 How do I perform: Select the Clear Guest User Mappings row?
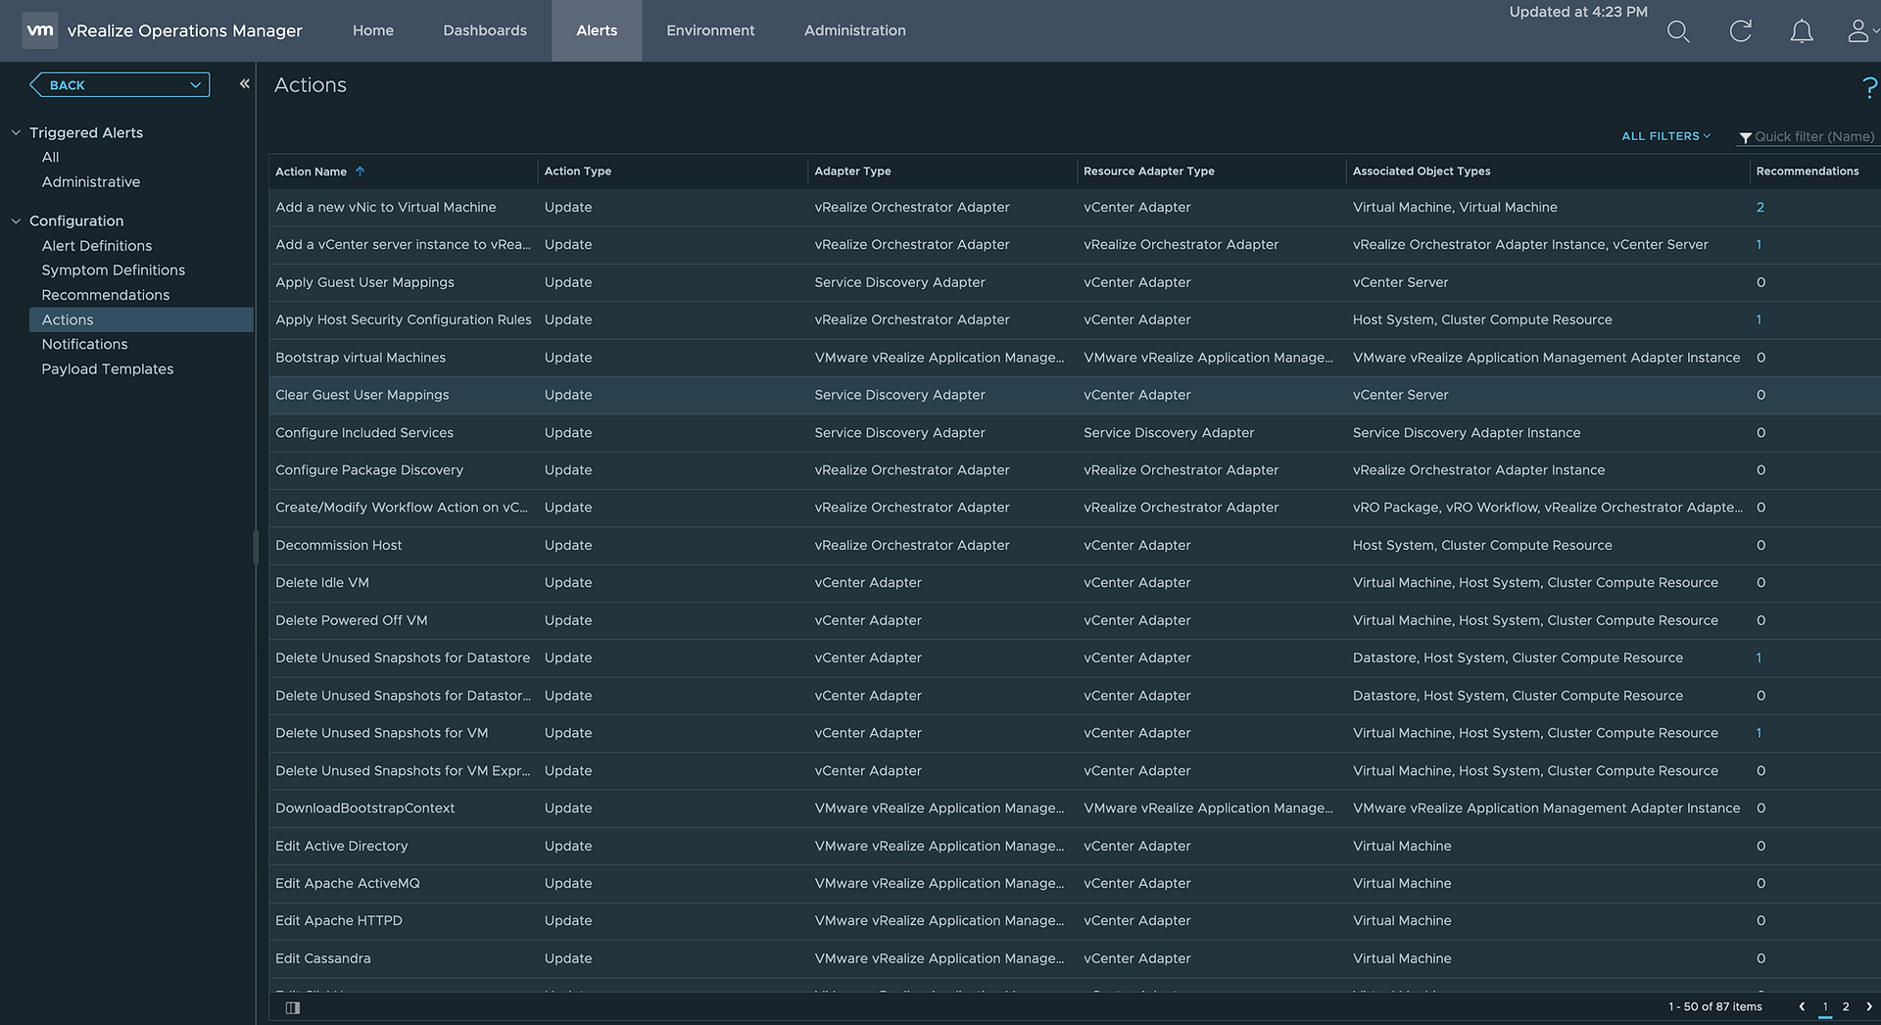tap(1075, 396)
